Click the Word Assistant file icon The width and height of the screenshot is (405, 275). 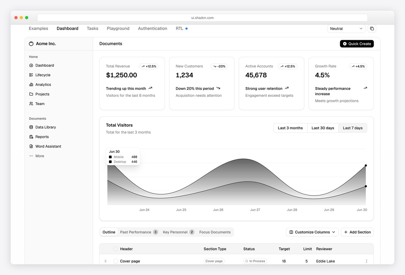pos(31,146)
